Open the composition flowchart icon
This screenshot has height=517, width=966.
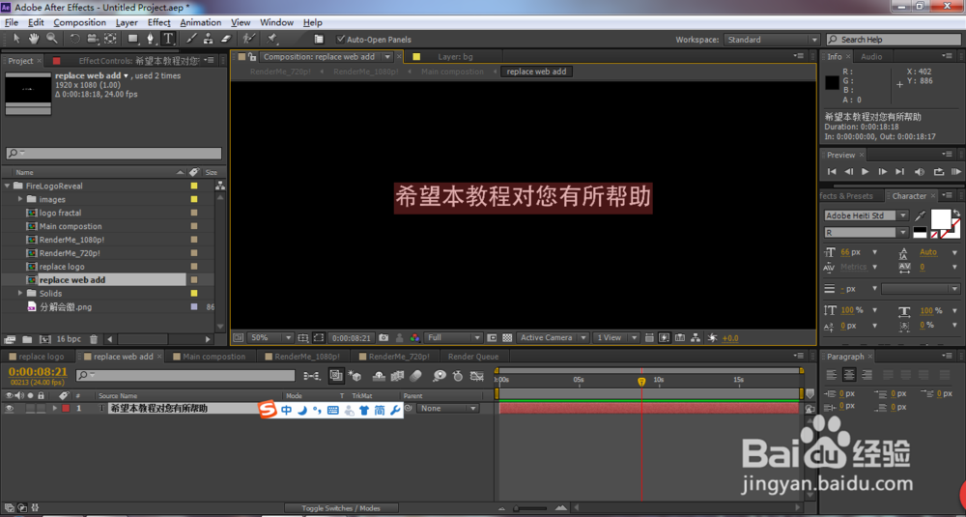click(696, 337)
